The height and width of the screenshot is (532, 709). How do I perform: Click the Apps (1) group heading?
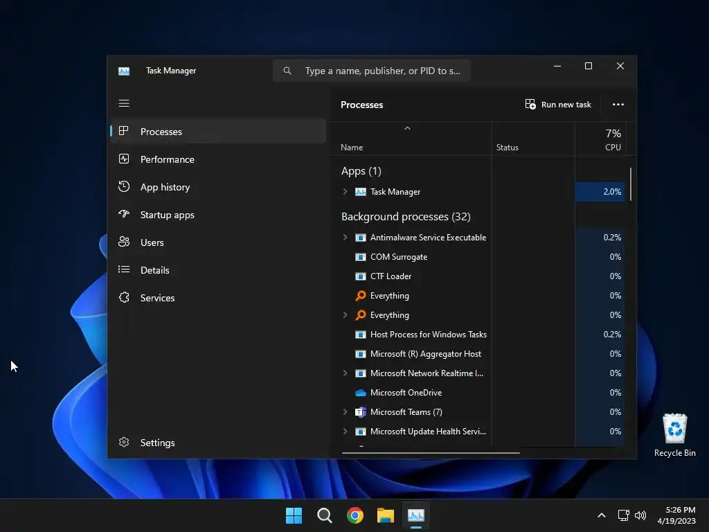pyautogui.click(x=361, y=171)
